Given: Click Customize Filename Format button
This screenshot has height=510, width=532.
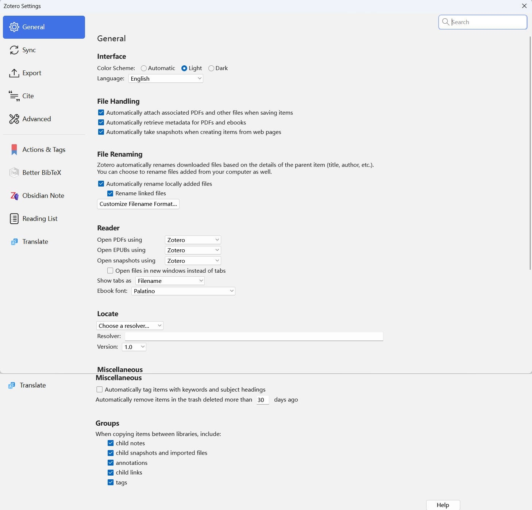Looking at the screenshot, I should (138, 204).
